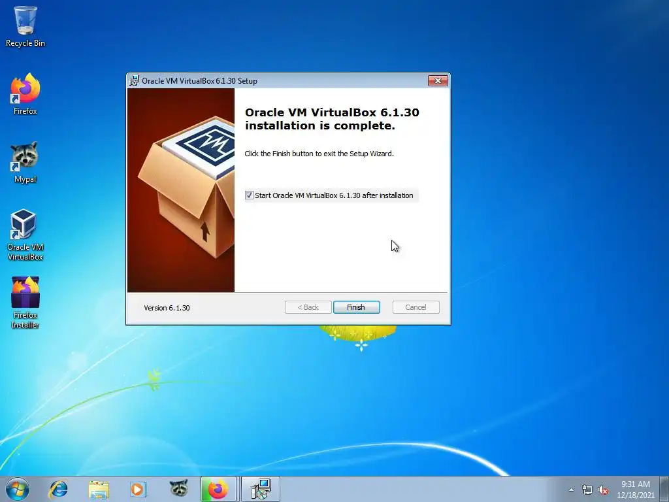
Task: Open the clock showing 9:31 AM
Action: (x=635, y=489)
